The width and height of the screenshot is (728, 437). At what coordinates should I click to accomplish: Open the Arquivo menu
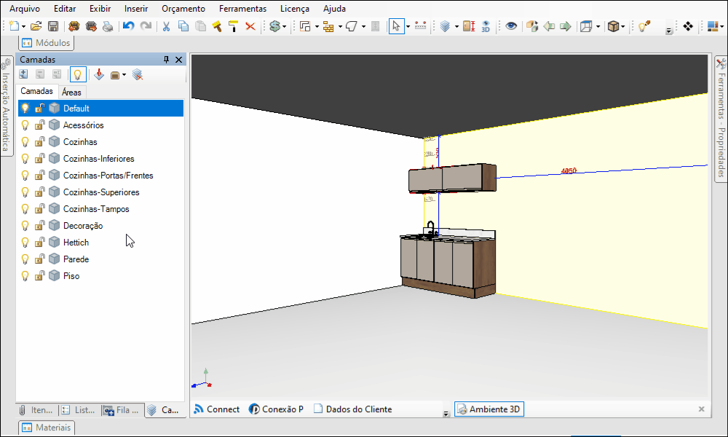point(25,8)
